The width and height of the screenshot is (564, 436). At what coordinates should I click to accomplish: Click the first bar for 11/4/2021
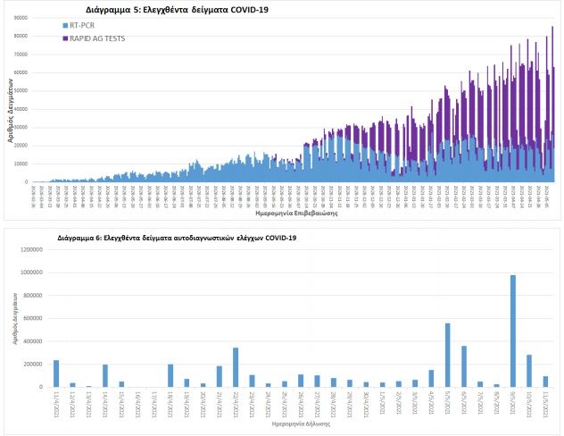tap(56, 373)
